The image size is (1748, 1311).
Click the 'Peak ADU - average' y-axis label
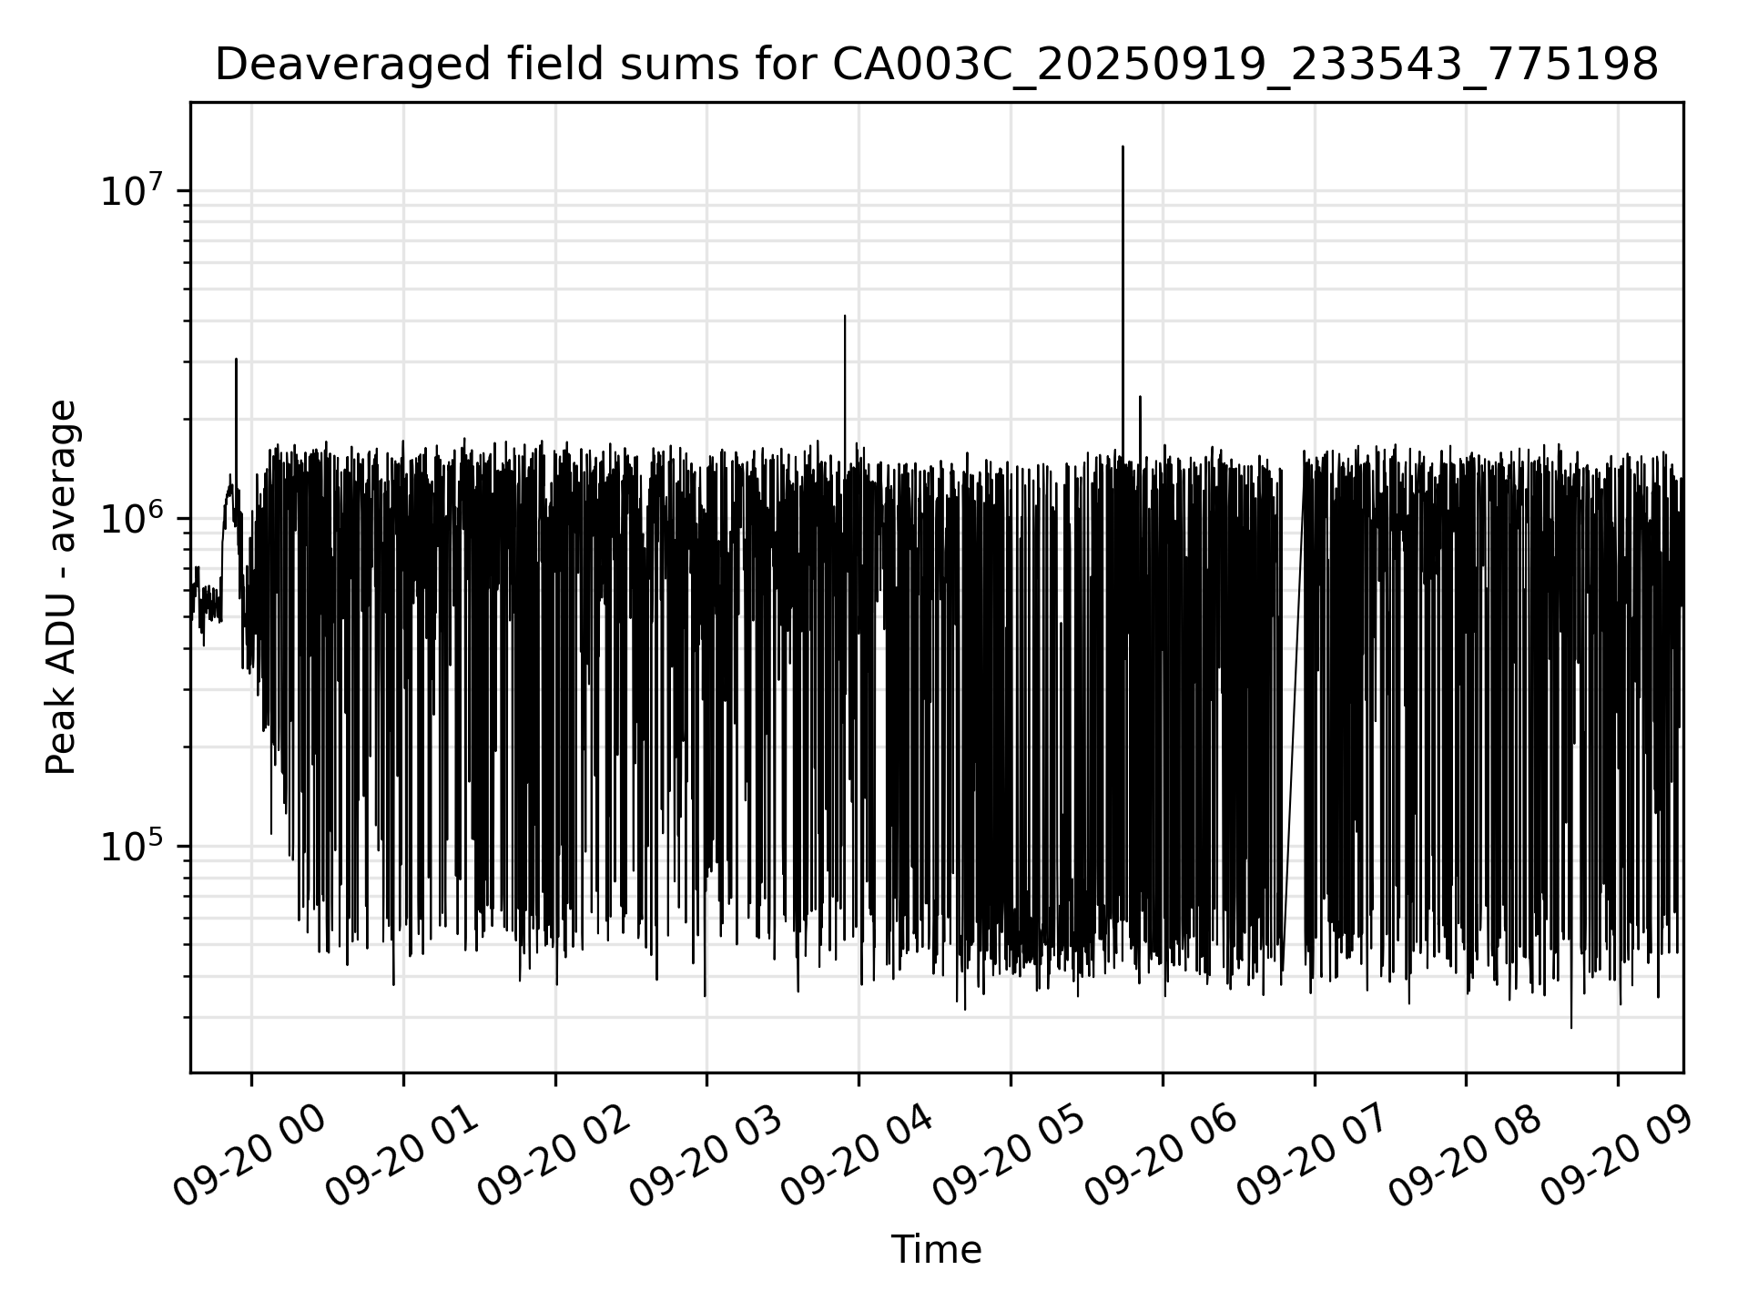click(62, 587)
